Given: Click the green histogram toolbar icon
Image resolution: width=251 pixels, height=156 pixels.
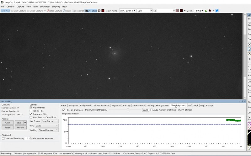Looking at the screenshot, I should 206,11.
